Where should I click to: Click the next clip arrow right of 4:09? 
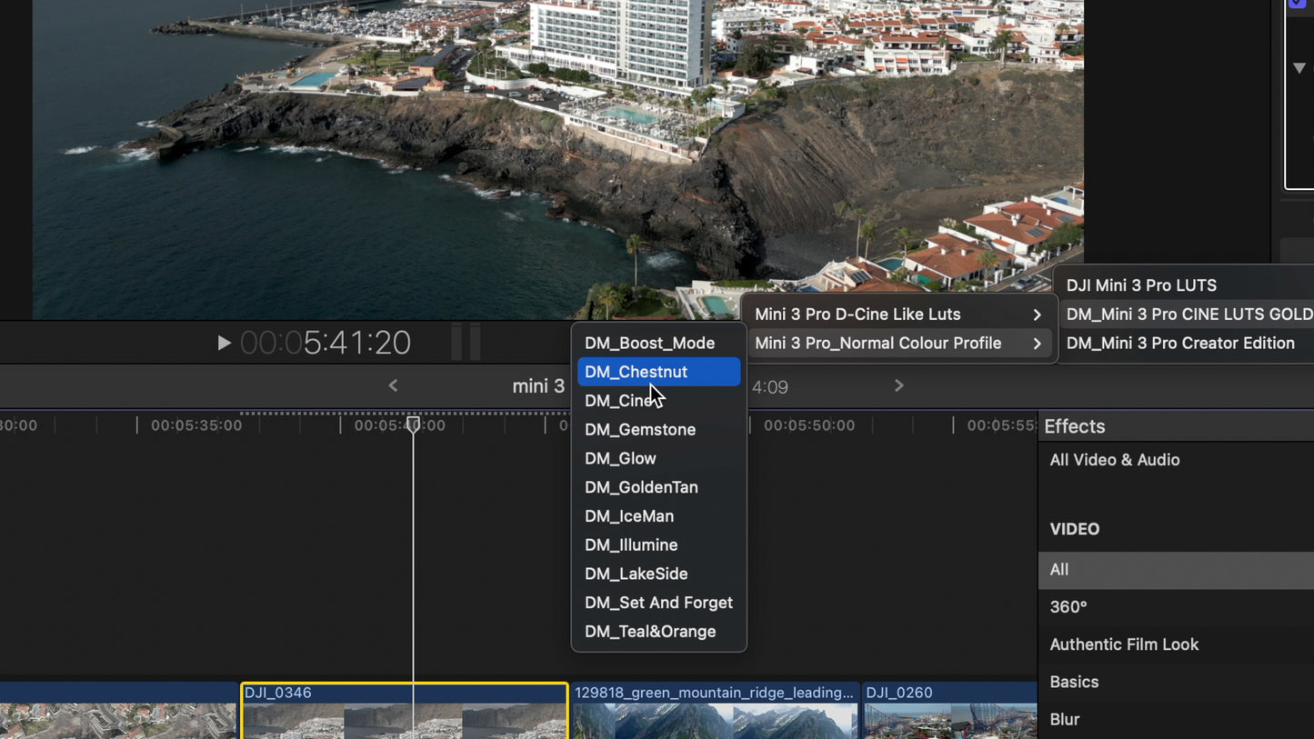click(x=898, y=385)
